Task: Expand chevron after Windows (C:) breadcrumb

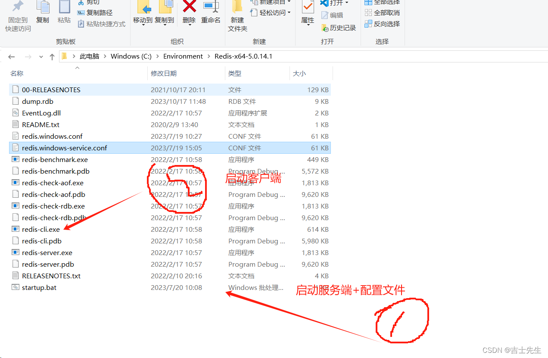Action: tap(157, 56)
